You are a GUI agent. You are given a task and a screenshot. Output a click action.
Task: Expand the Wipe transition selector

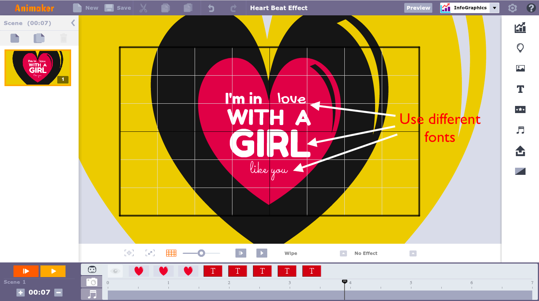[343, 253]
